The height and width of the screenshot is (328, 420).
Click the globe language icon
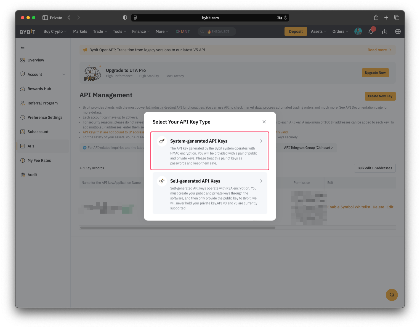pyautogui.click(x=398, y=31)
